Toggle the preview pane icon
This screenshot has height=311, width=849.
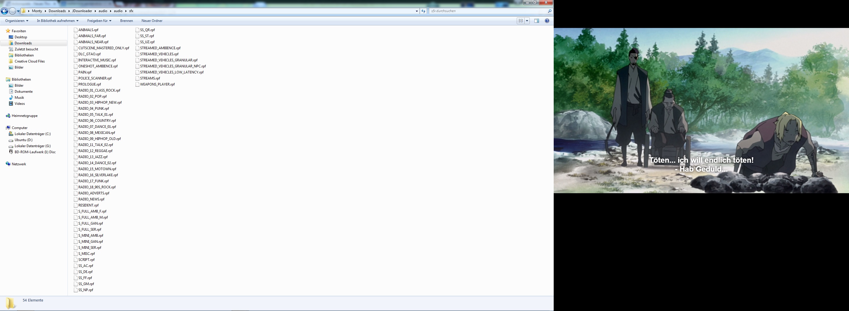pos(537,21)
